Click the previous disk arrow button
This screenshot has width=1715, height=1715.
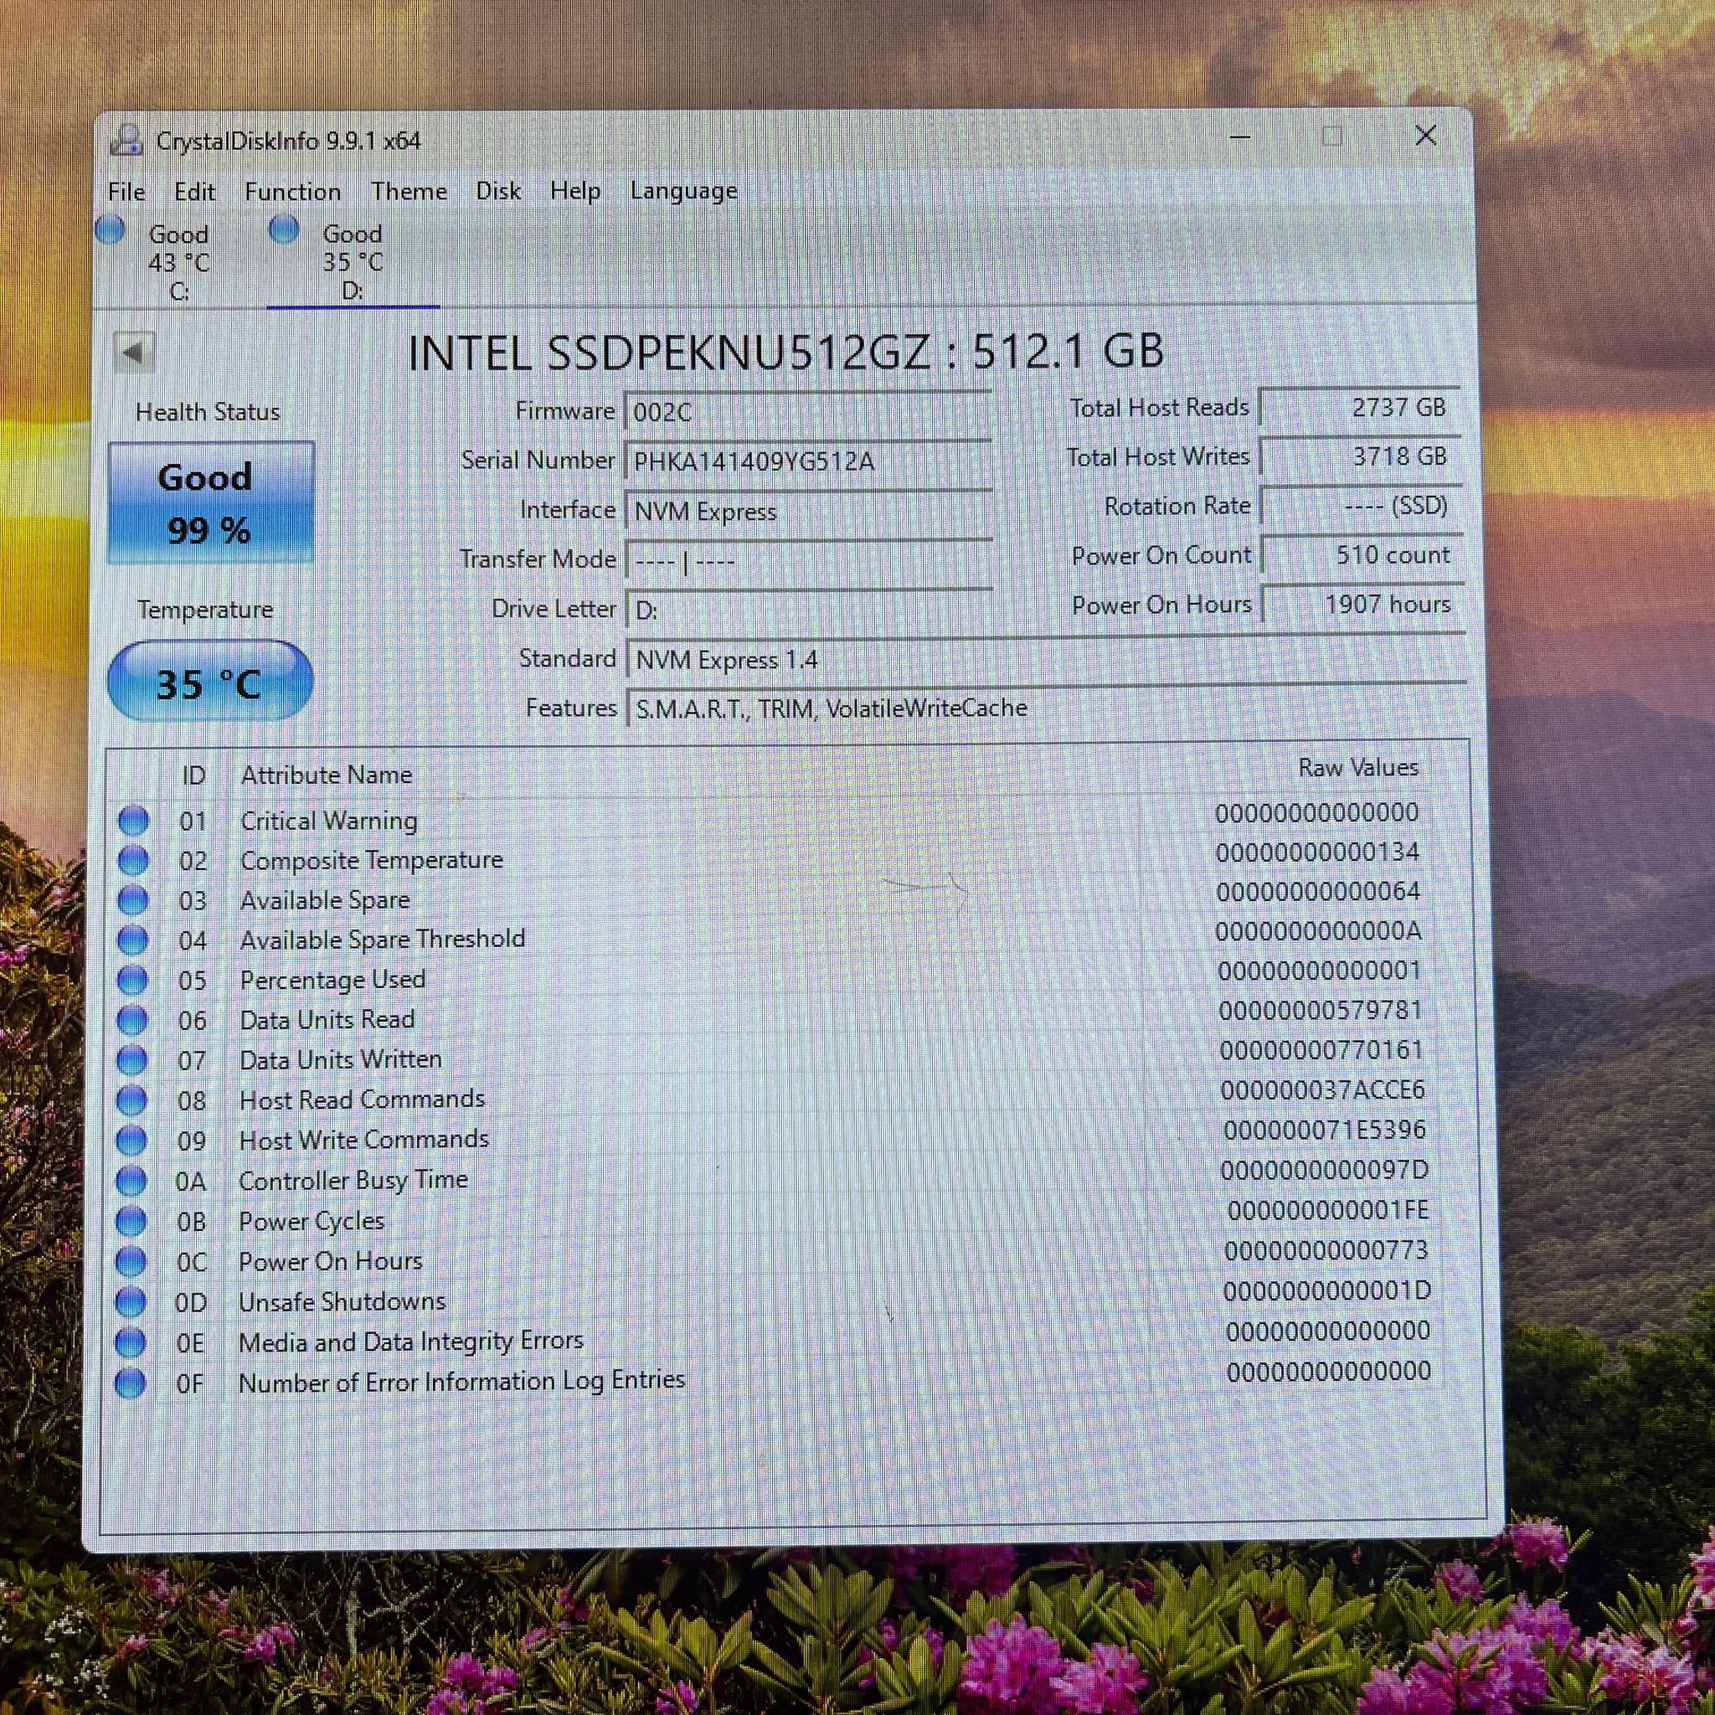(135, 353)
